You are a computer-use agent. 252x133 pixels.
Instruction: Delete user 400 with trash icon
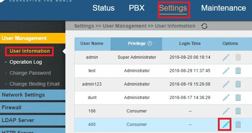pos(238,125)
